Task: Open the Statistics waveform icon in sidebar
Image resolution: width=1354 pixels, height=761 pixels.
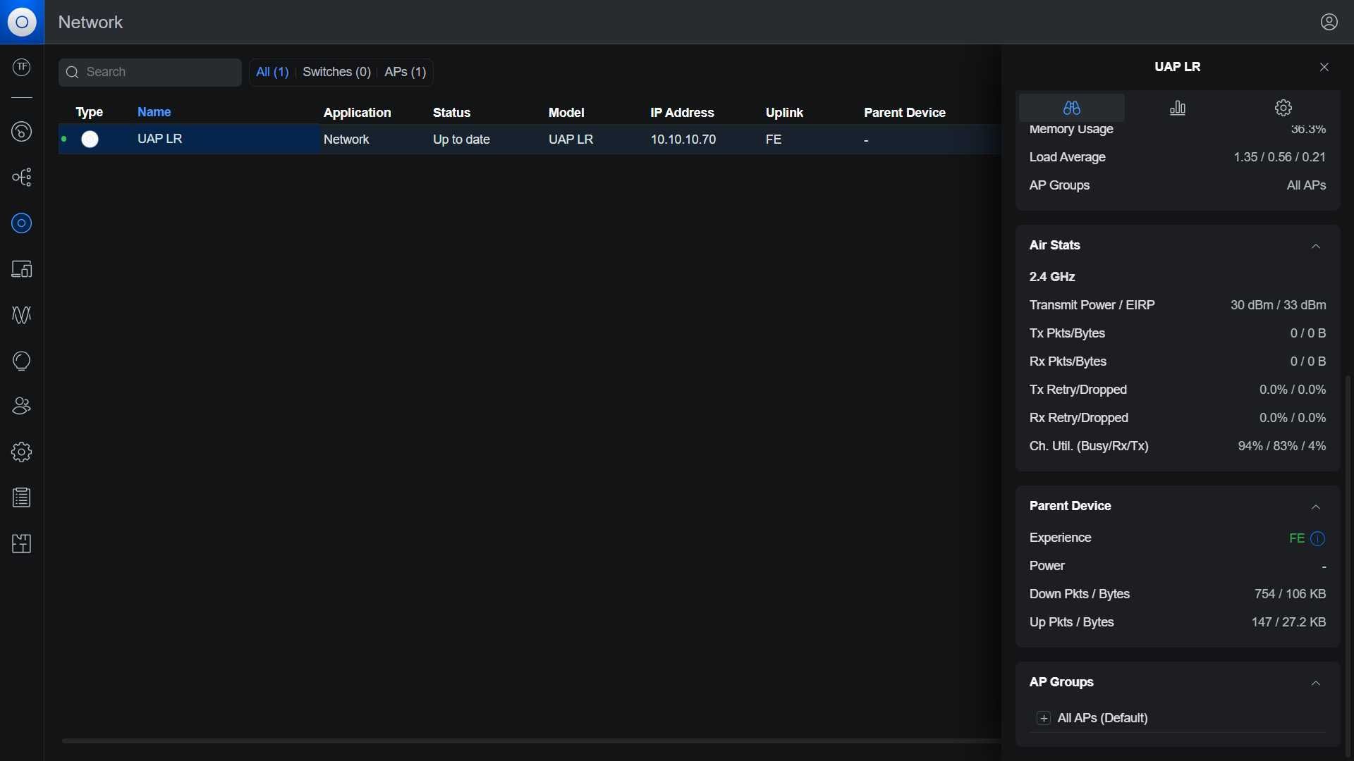Action: (22, 315)
